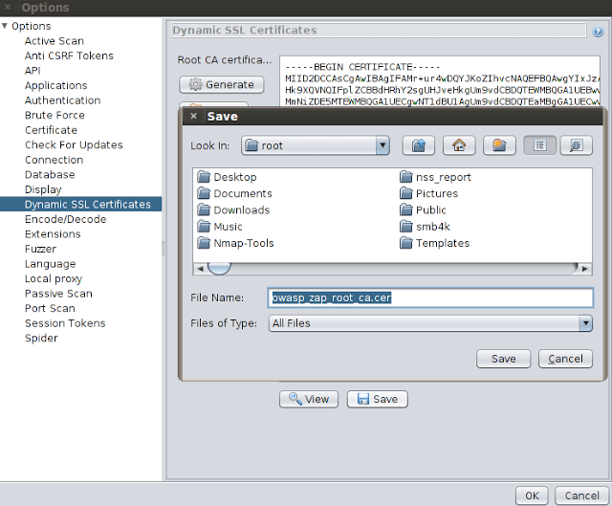Switch to Details view icon

(x=577, y=145)
